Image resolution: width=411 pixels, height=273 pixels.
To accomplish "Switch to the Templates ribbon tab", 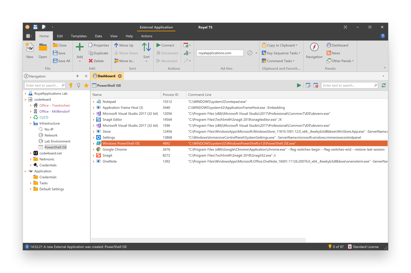I will tap(79, 36).
